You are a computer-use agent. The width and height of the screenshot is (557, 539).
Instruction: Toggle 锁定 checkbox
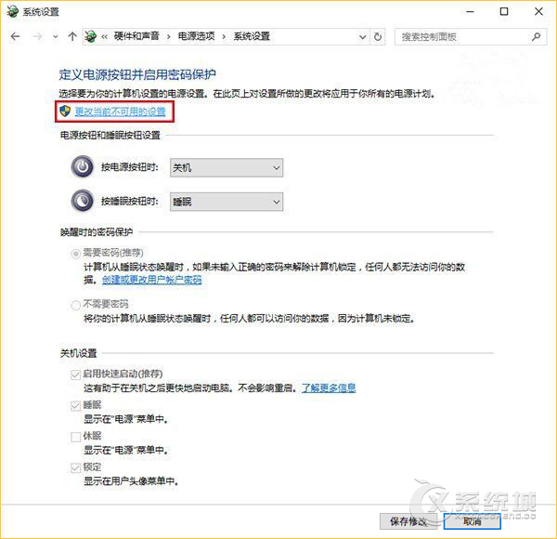[x=75, y=467]
